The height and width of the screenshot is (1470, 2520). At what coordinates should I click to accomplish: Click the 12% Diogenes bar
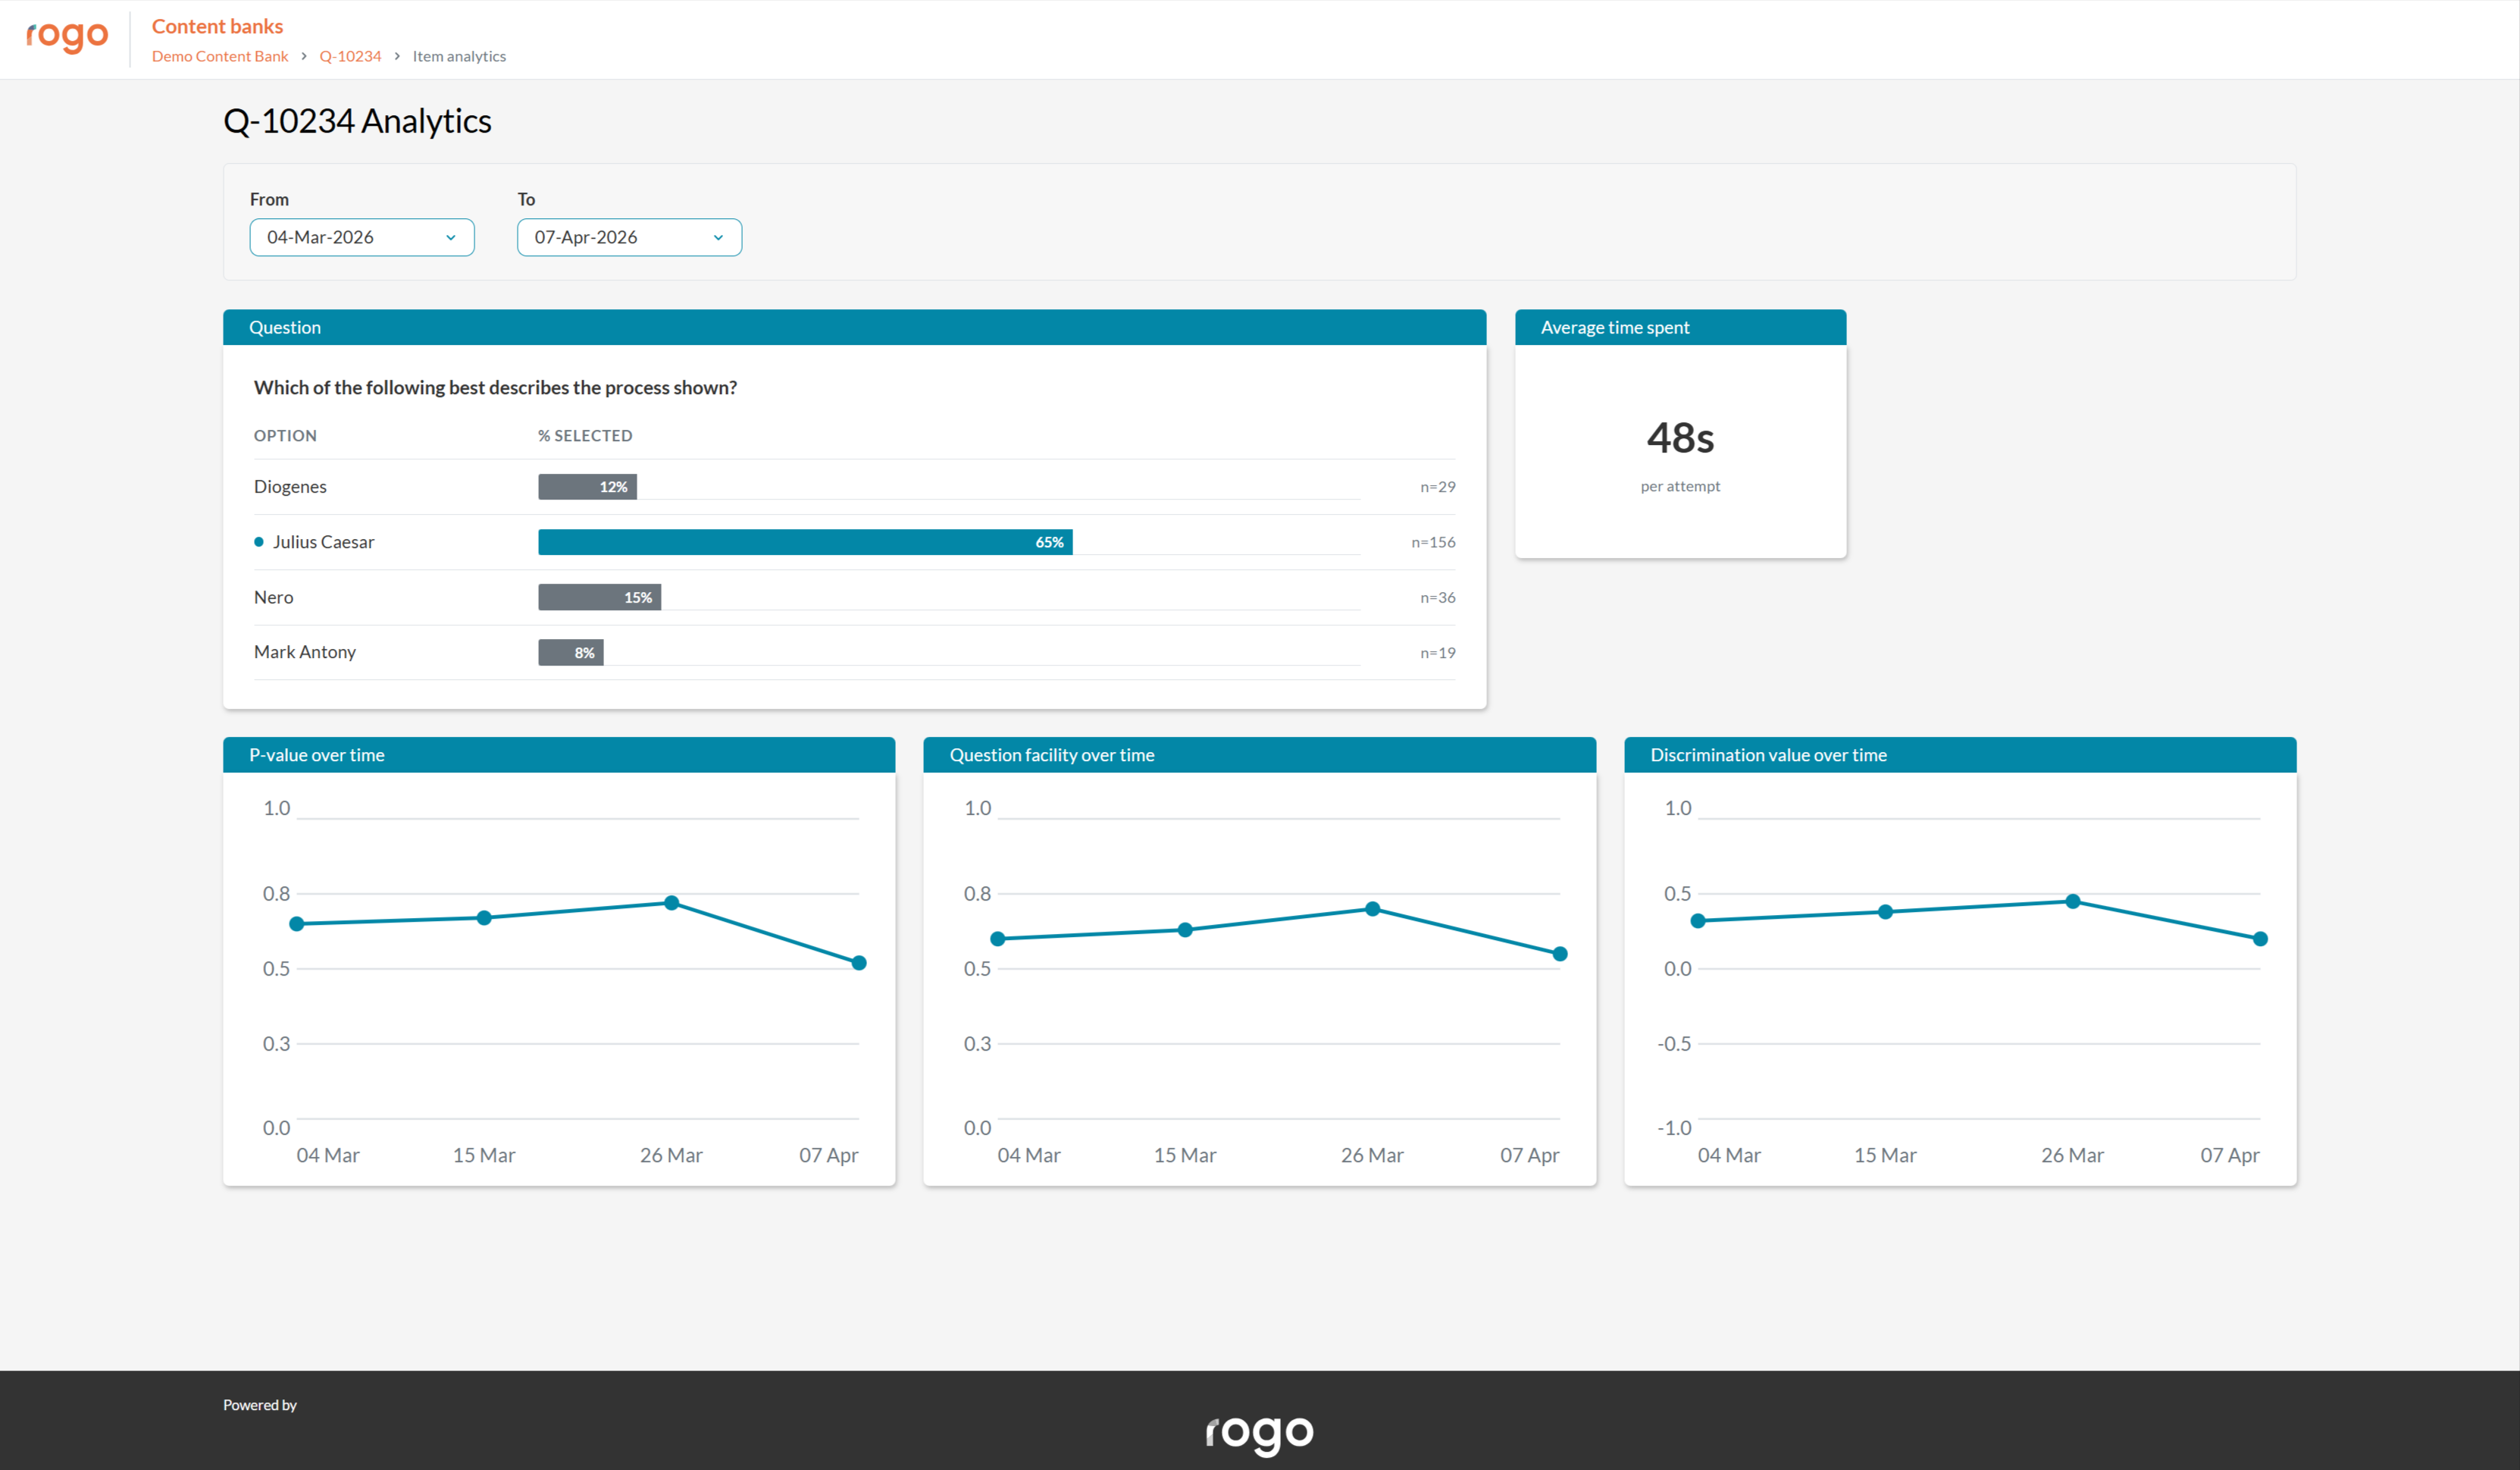point(588,487)
